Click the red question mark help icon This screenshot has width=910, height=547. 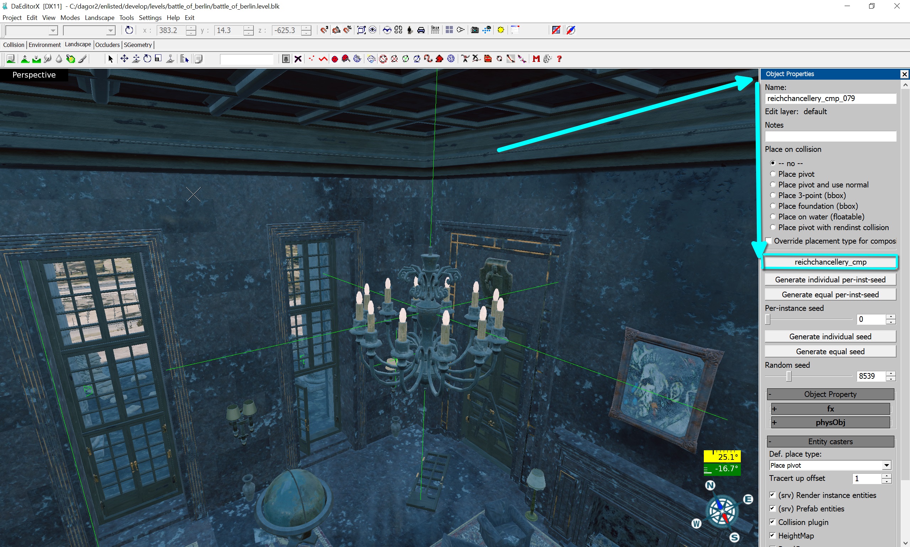click(559, 59)
